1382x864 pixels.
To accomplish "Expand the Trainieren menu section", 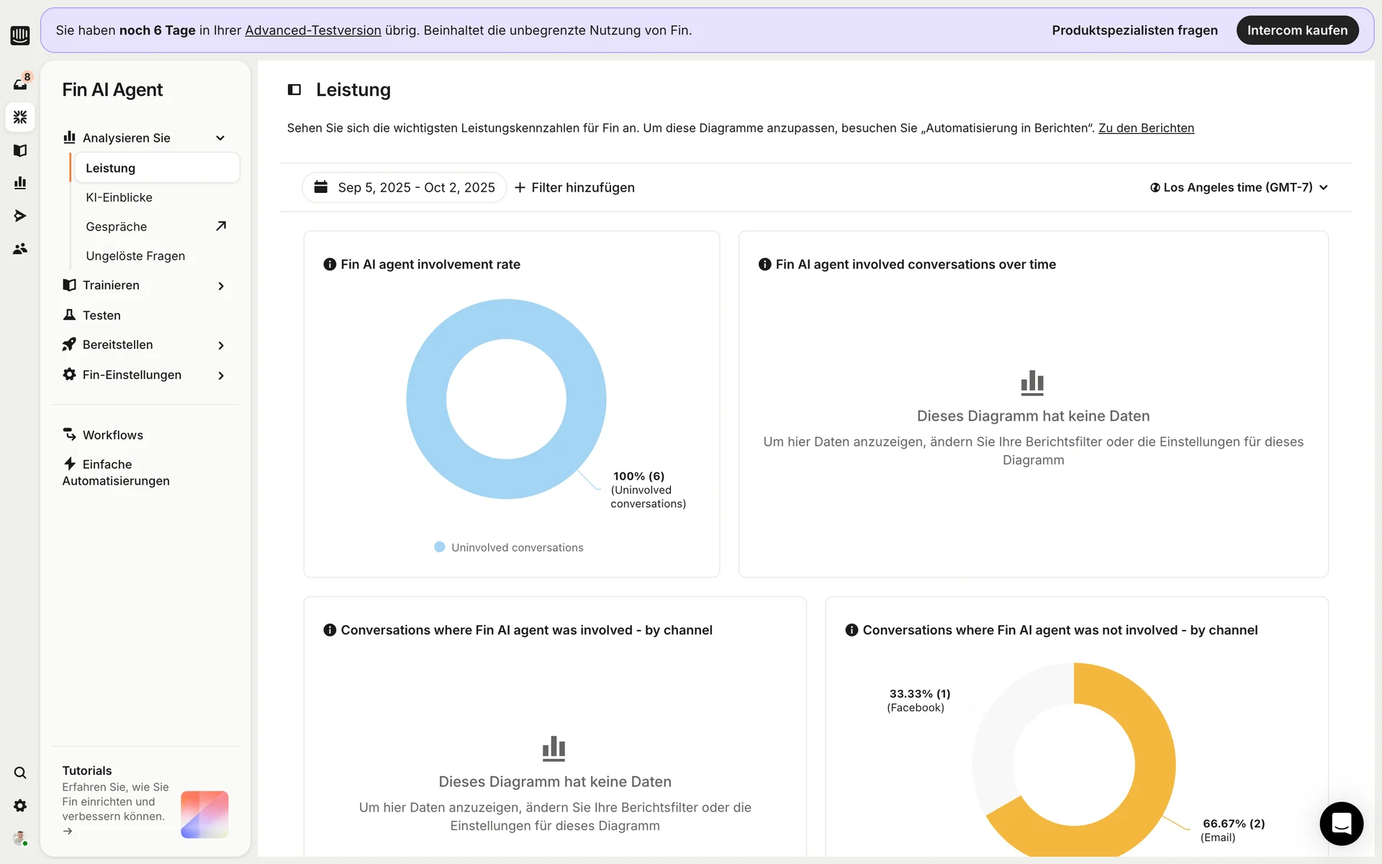I will coord(220,286).
